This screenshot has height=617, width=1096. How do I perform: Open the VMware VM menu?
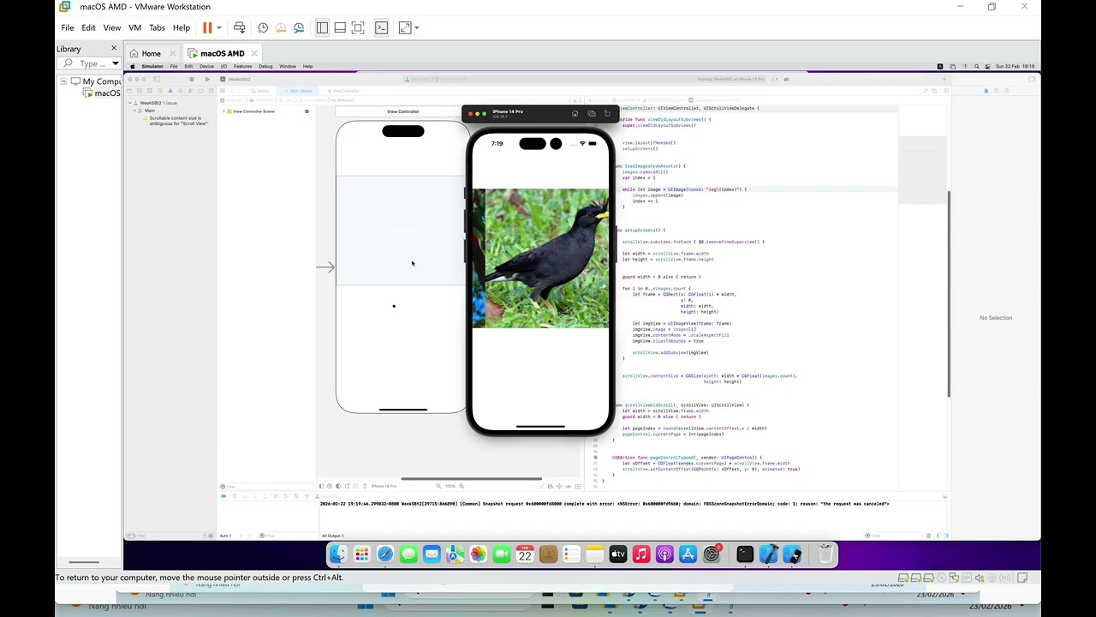(134, 27)
